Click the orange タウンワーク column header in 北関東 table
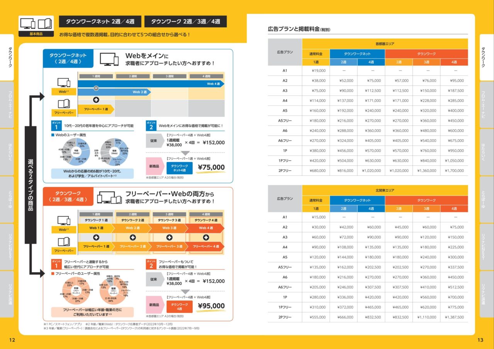494x349 pixels. click(x=426, y=201)
